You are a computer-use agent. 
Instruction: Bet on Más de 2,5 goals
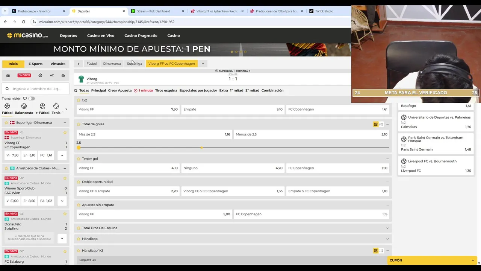(x=154, y=134)
